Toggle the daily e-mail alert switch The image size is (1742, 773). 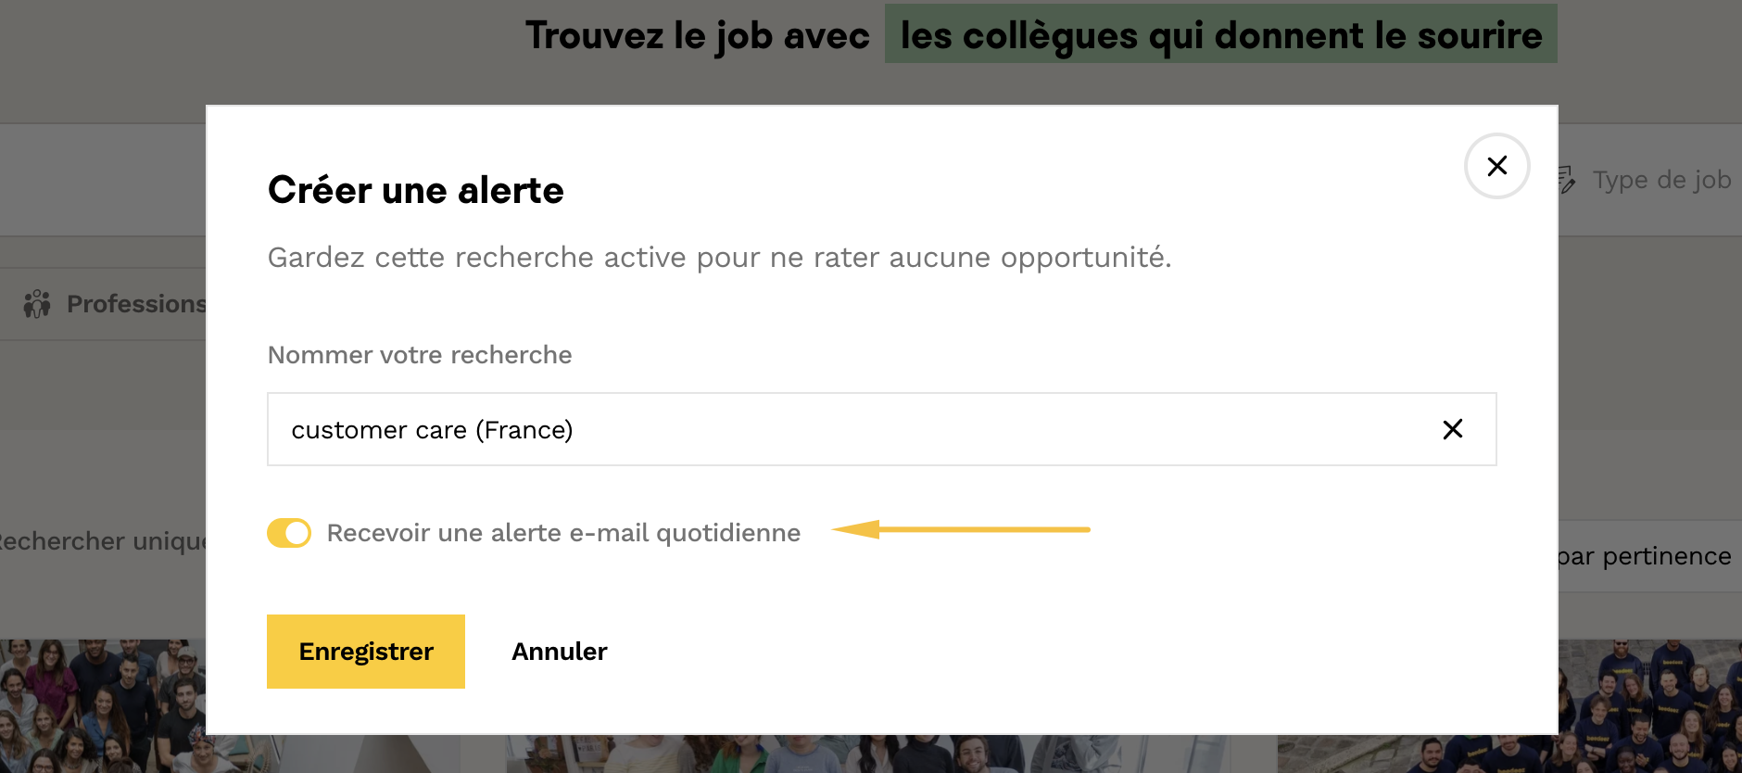pos(289,533)
